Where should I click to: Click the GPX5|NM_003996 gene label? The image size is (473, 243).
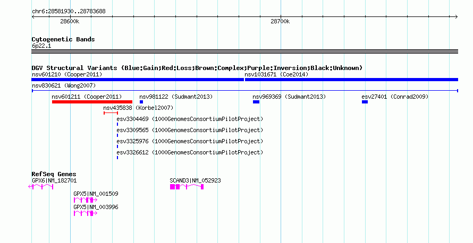tap(96, 207)
